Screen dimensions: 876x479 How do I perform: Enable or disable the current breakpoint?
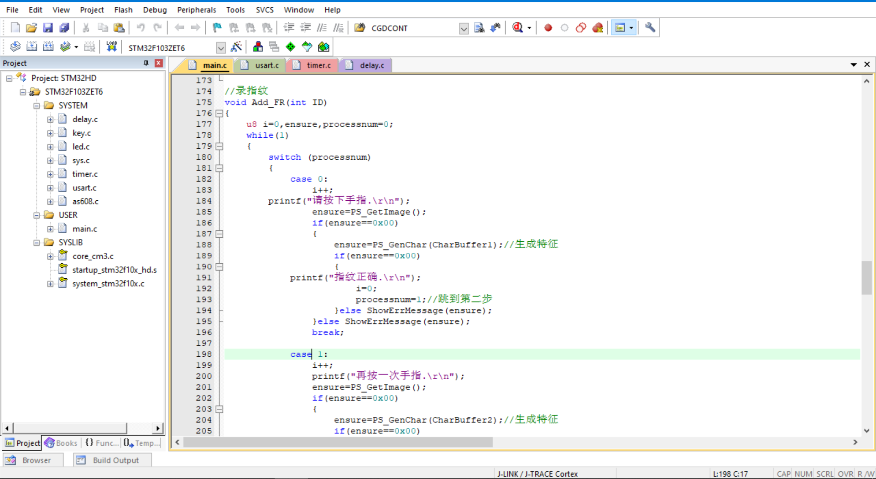coord(564,27)
